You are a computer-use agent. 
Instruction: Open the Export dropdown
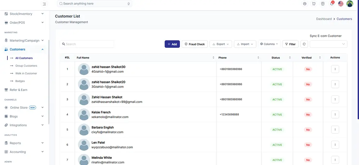[x=221, y=44]
